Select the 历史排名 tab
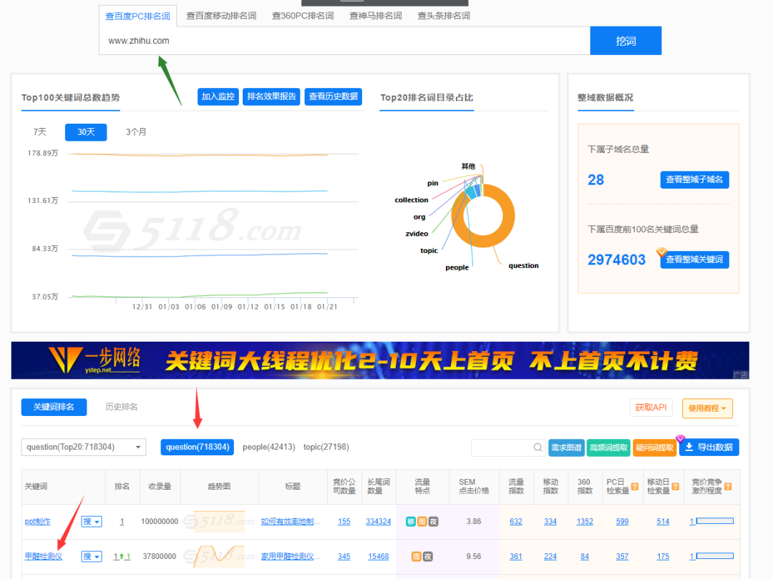The image size is (773, 579). [121, 407]
